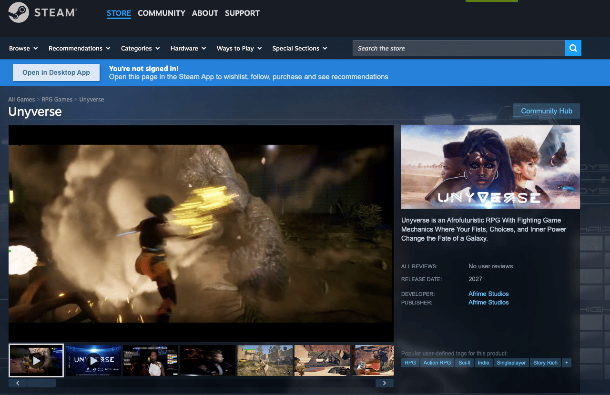Select the Unyverse logo trailer thumbnail

point(93,360)
